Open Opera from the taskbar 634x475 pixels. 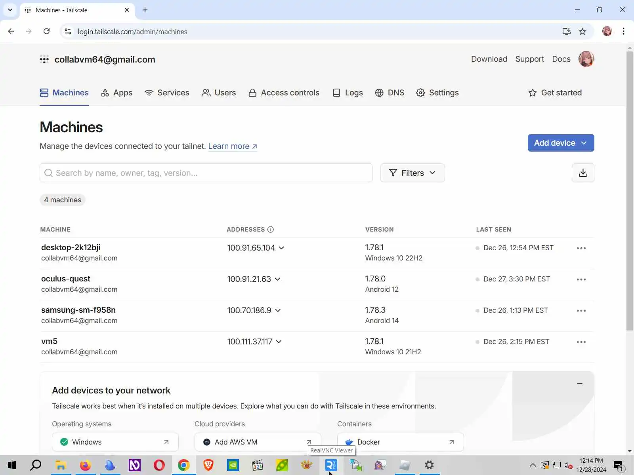159,465
